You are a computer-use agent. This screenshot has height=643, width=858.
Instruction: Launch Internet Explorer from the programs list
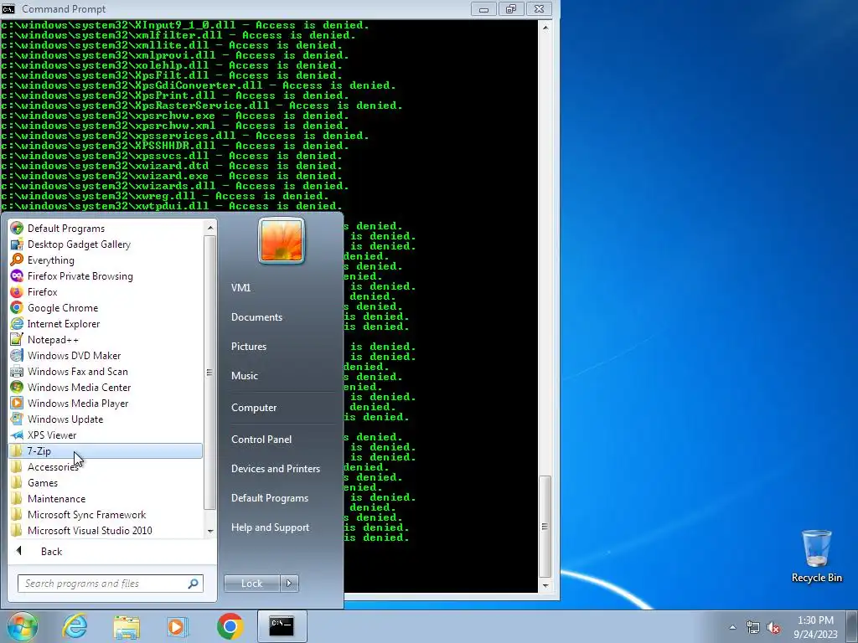click(x=64, y=324)
